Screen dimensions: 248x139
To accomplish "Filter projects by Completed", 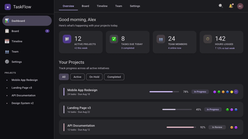I will (x=114, y=77).
